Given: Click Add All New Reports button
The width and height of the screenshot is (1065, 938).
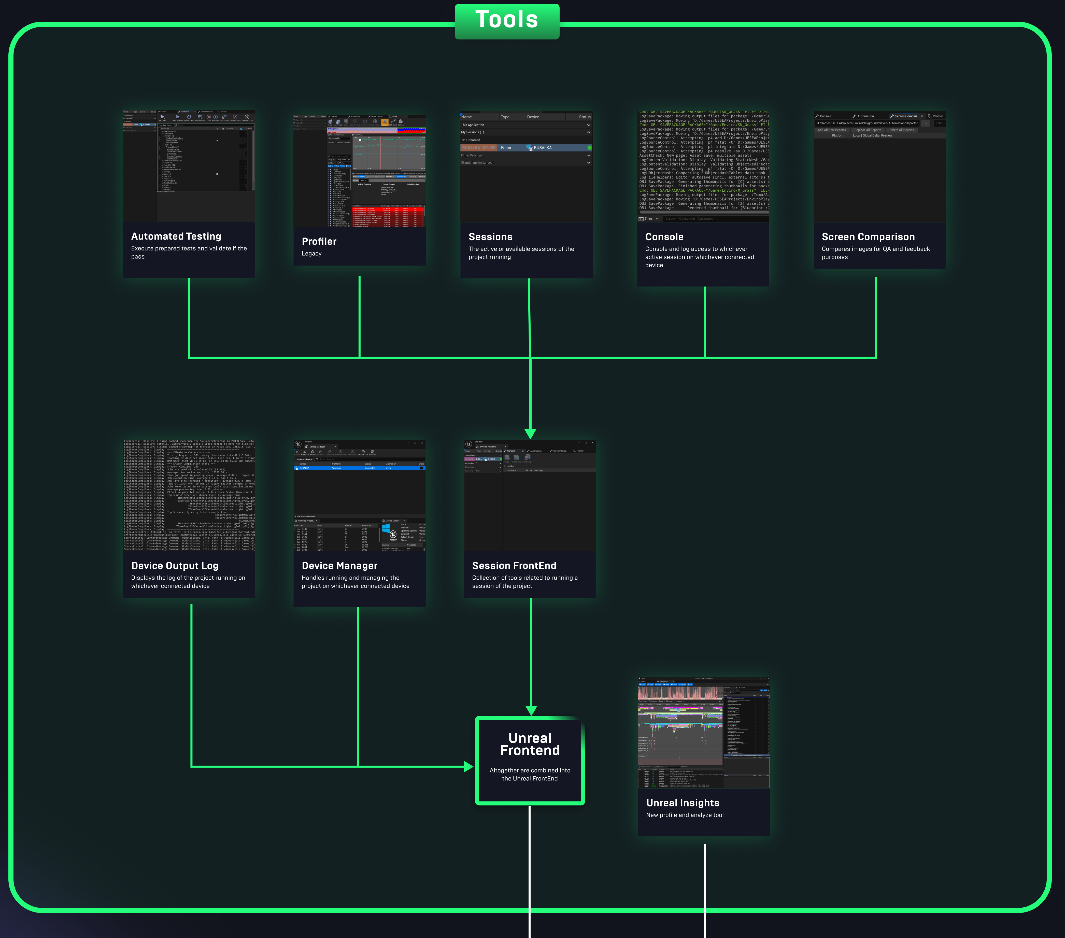Looking at the screenshot, I should [x=832, y=130].
